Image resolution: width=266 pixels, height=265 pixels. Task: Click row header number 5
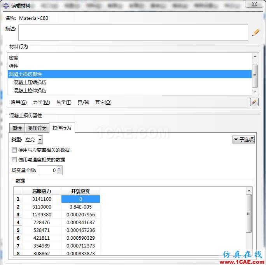pyautogui.click(x=18, y=230)
